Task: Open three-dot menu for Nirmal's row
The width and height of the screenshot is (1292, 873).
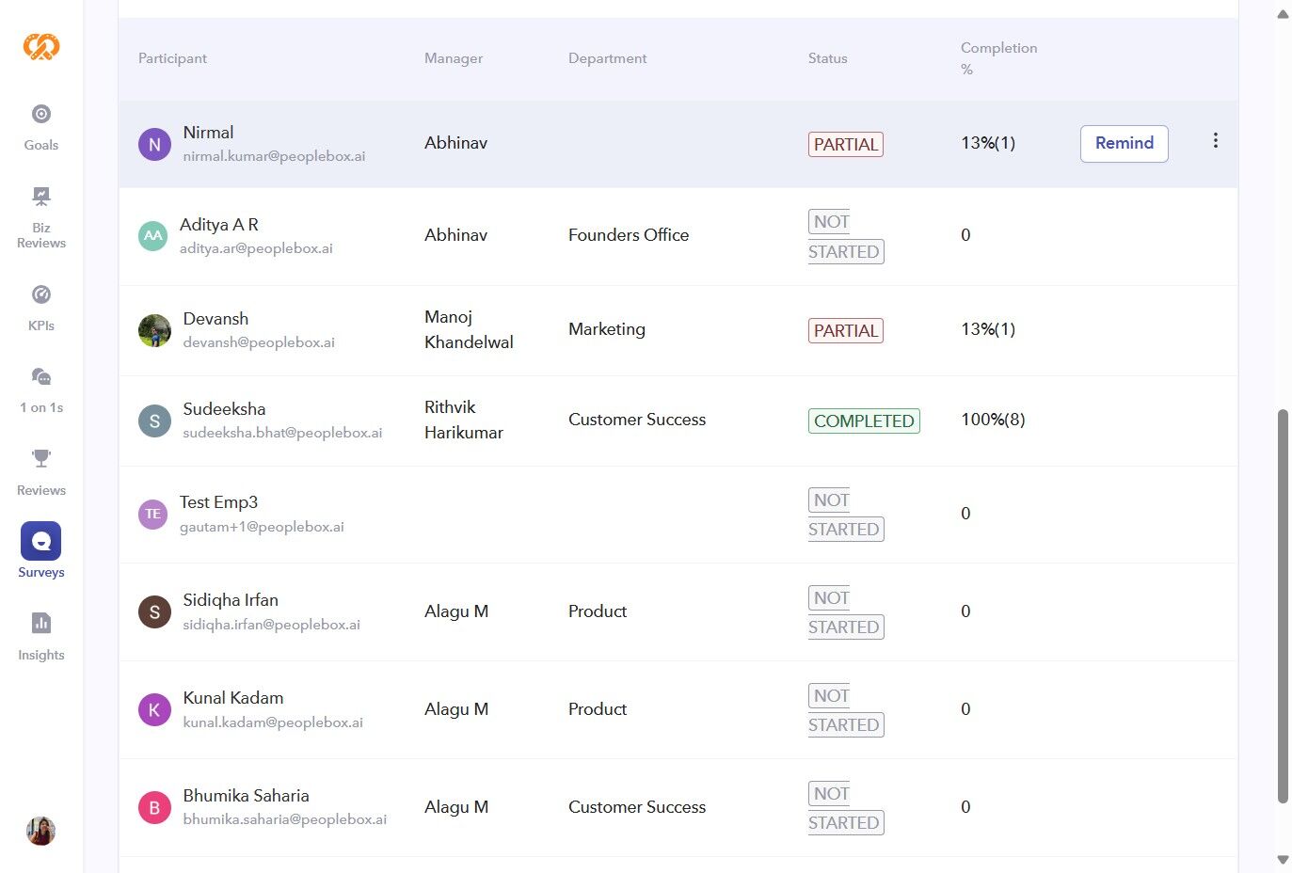Action: (1215, 141)
